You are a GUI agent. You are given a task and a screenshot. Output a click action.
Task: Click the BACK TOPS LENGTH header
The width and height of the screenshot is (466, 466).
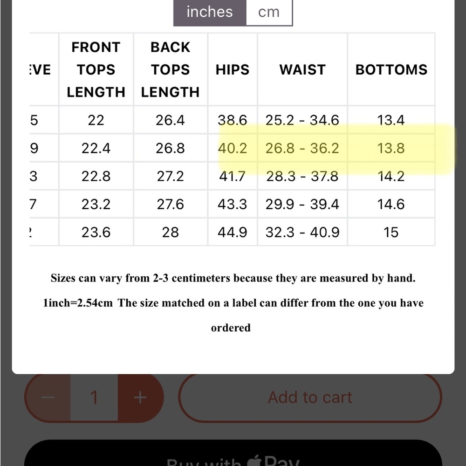(170, 70)
